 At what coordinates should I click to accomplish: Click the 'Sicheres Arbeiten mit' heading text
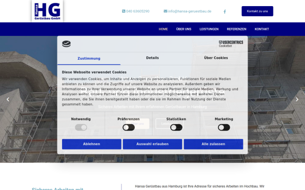click(x=57, y=188)
